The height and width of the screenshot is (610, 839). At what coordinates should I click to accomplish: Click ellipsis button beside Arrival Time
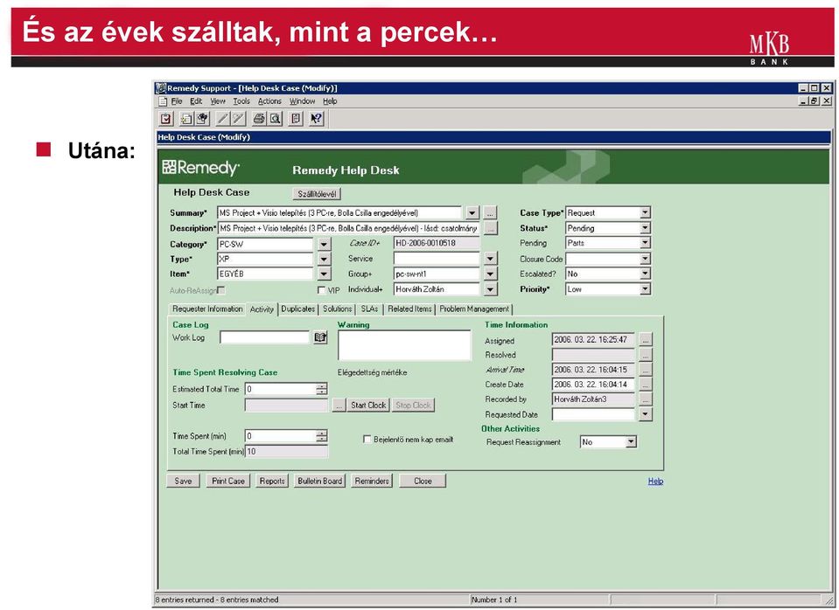646,370
